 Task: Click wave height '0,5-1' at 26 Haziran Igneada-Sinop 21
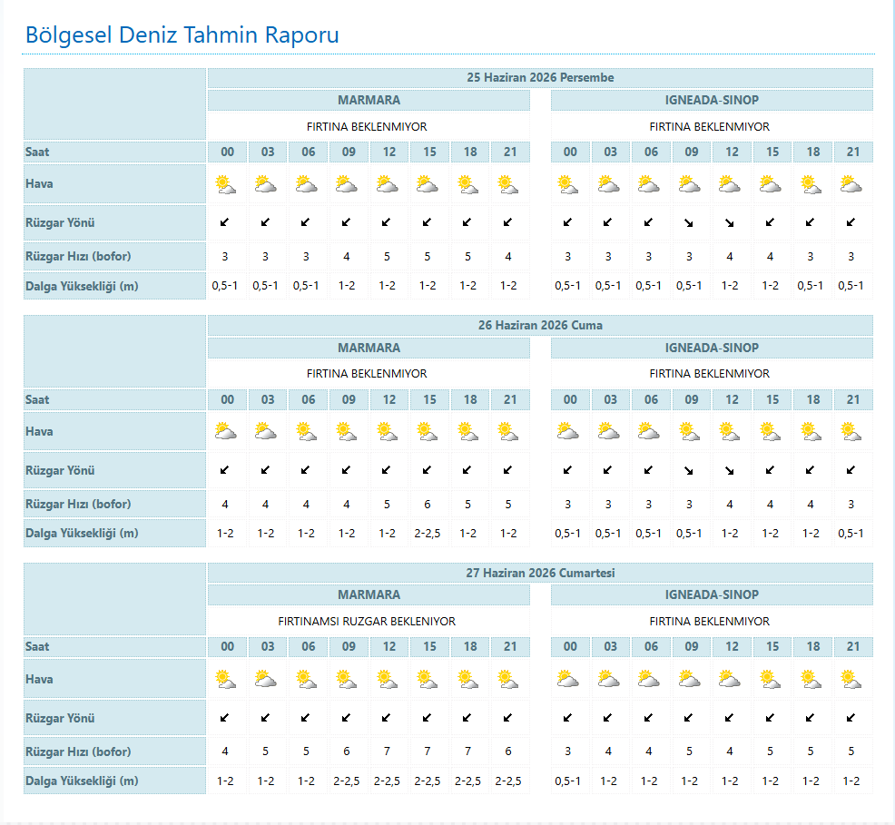tap(851, 534)
